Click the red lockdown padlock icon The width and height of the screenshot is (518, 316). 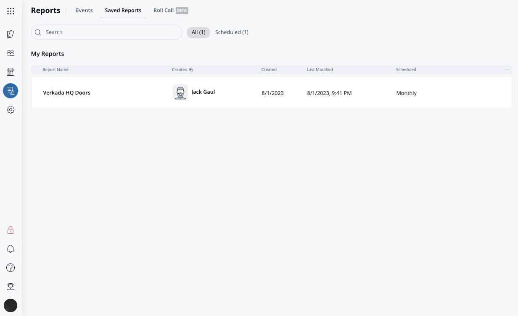coord(11,230)
